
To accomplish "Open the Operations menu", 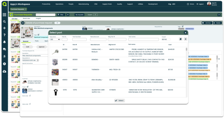I will click(59, 4).
